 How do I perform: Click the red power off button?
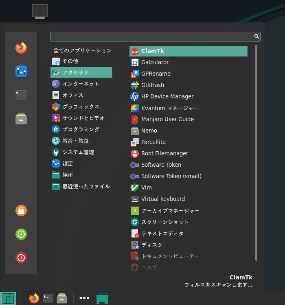21,258
